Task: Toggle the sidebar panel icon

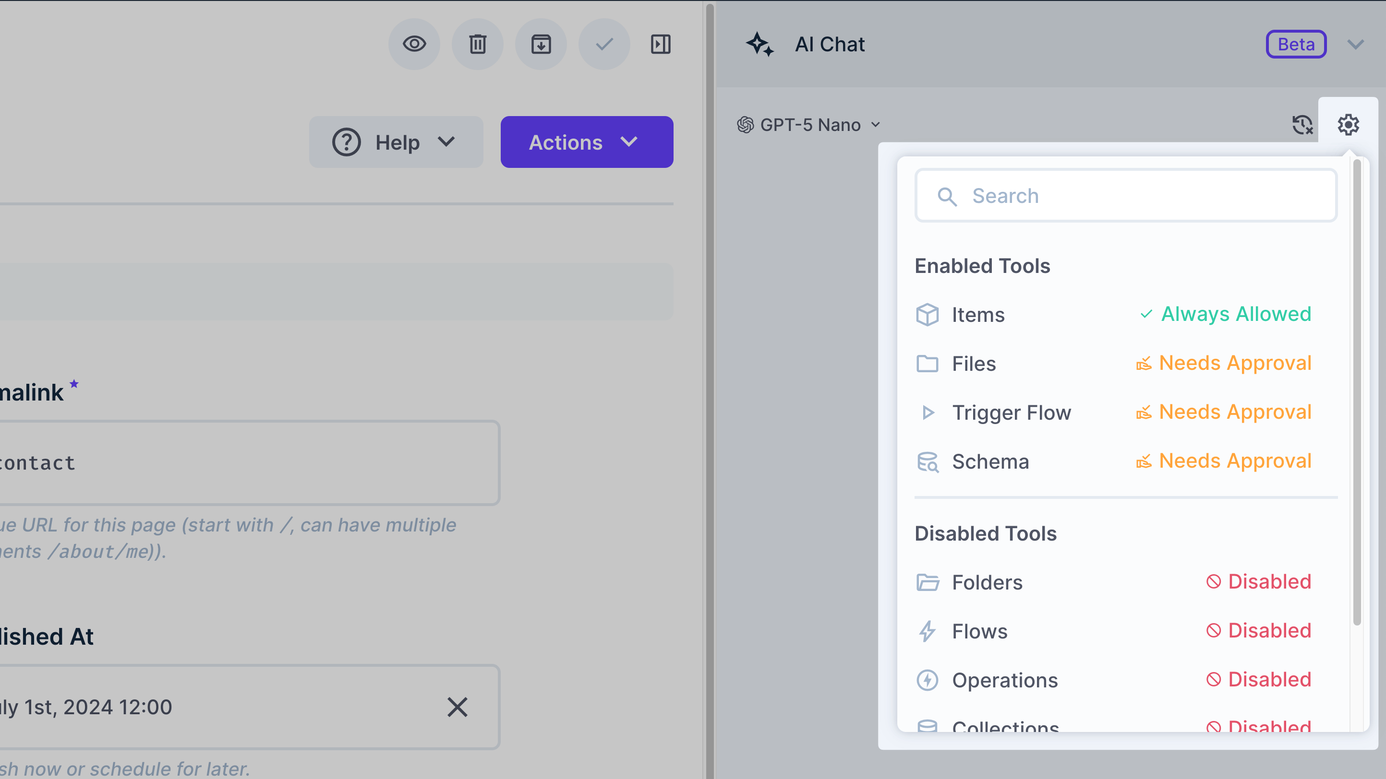Action: tap(661, 44)
